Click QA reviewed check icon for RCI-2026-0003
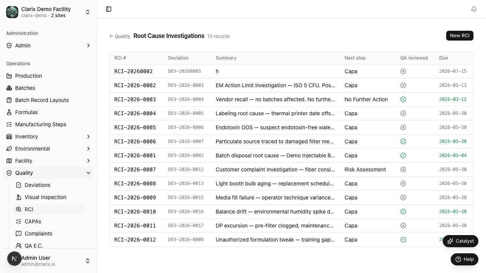Screen dimensions: 486x273 click(x=403, y=99)
